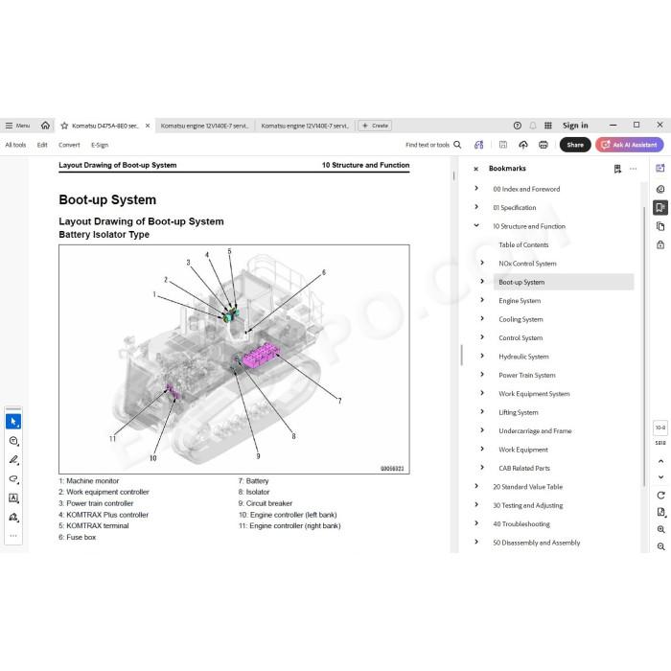Switch to third Komatsu engine 12V140E-7 tab
This screenshot has height=671, width=671.
pos(305,126)
